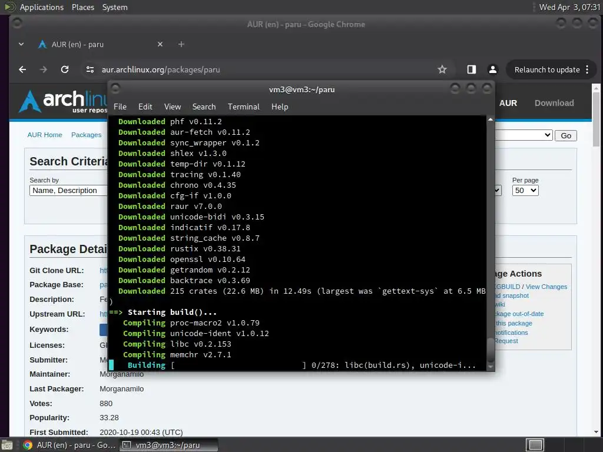Open the terminal Help menu
The height and width of the screenshot is (452, 603).
click(280, 107)
